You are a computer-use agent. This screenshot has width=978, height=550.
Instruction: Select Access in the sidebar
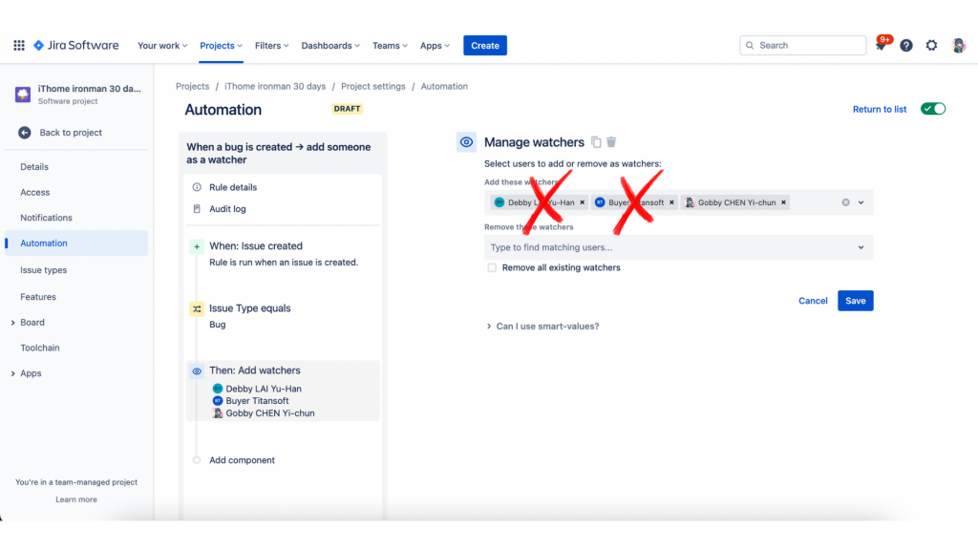(35, 193)
